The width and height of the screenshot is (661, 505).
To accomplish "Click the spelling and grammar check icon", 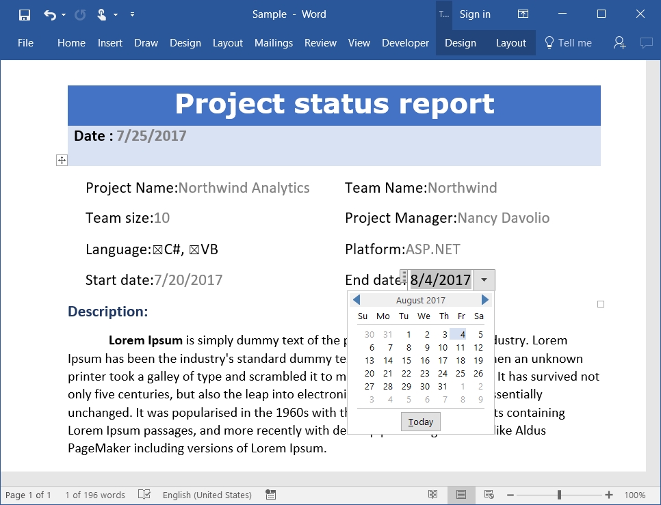I will [144, 495].
